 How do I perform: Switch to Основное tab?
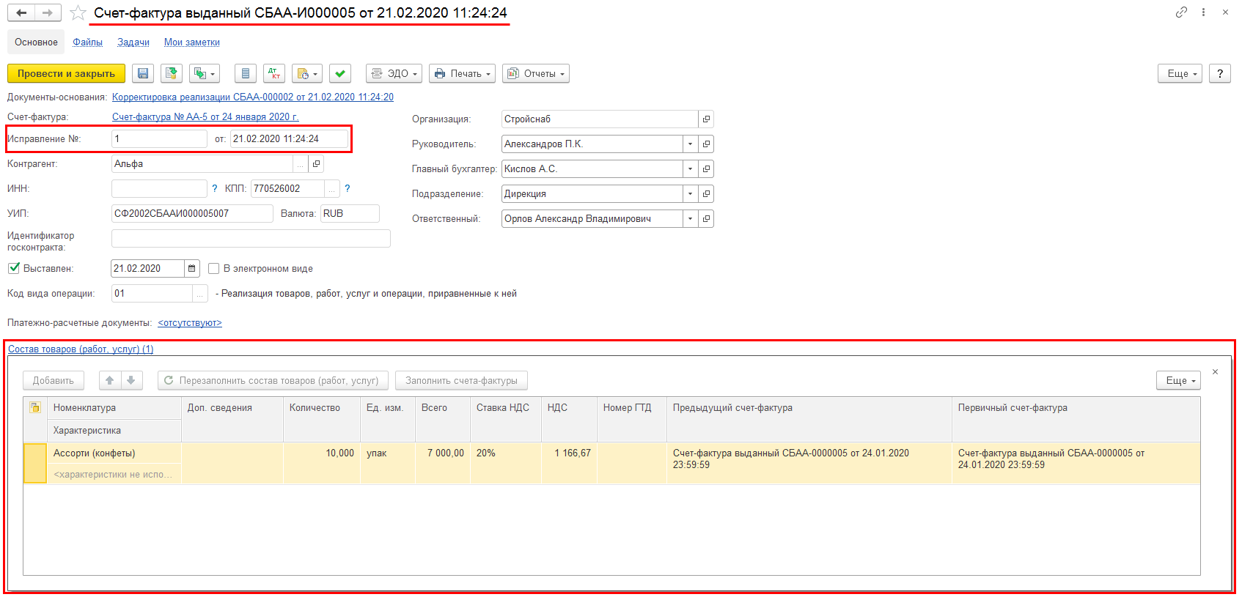pyautogui.click(x=36, y=42)
